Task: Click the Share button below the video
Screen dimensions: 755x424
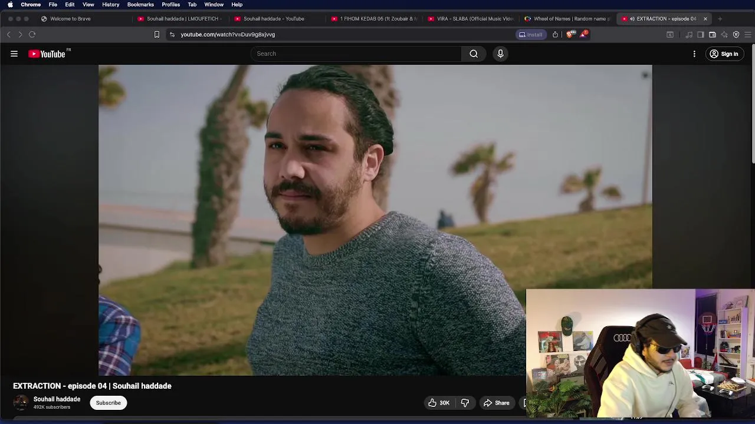Action: tap(496, 403)
